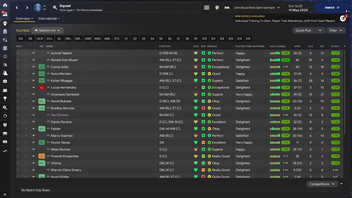Open the Competitions dropdown at the bottom

pyautogui.click(x=322, y=184)
